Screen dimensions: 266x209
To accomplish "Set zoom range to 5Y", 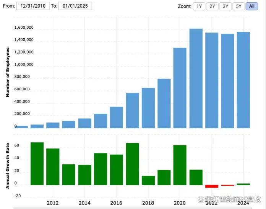I will (x=238, y=6).
